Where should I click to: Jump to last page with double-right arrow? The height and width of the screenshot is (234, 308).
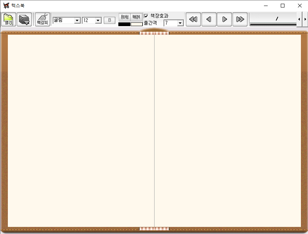click(240, 19)
